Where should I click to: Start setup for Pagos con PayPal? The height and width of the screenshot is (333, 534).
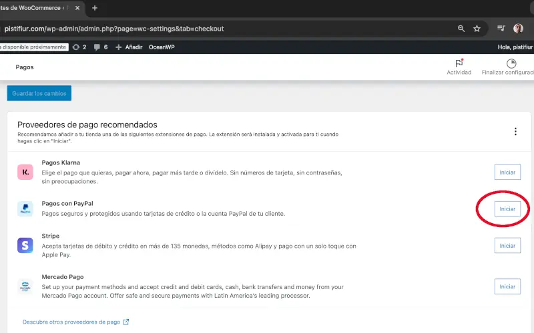point(507,209)
